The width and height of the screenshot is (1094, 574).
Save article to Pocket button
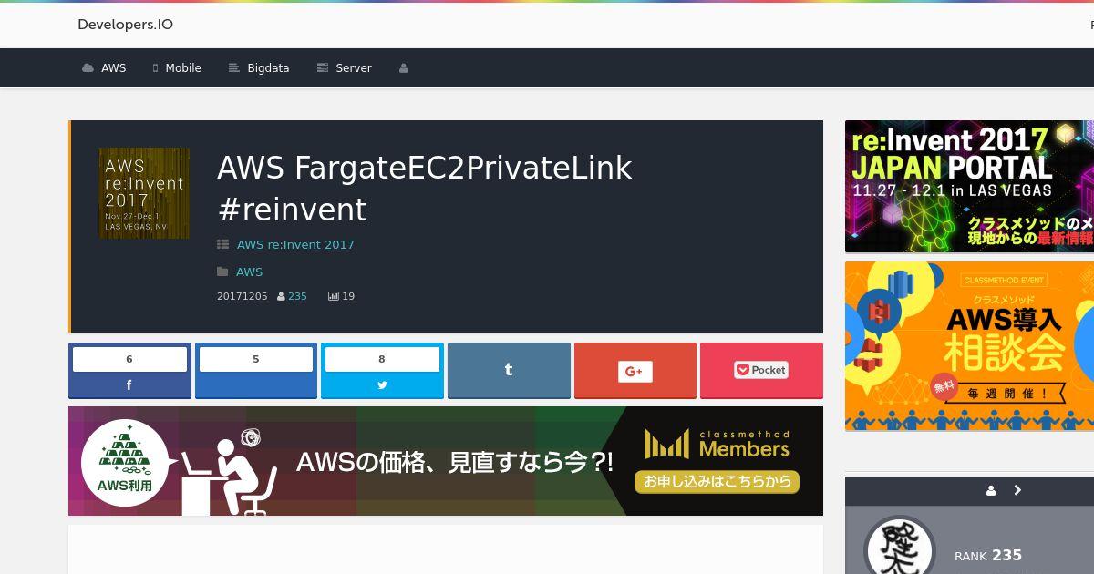click(x=761, y=371)
